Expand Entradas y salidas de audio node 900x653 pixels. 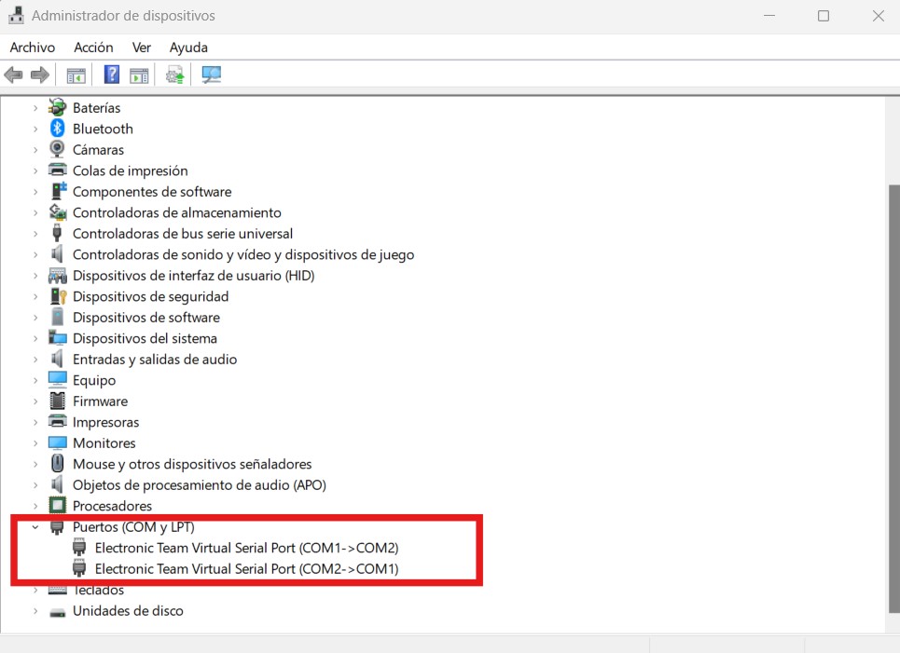coord(35,360)
